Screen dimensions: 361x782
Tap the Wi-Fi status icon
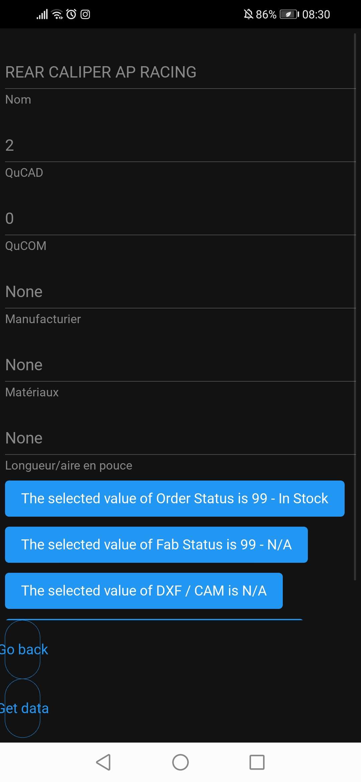57,14
